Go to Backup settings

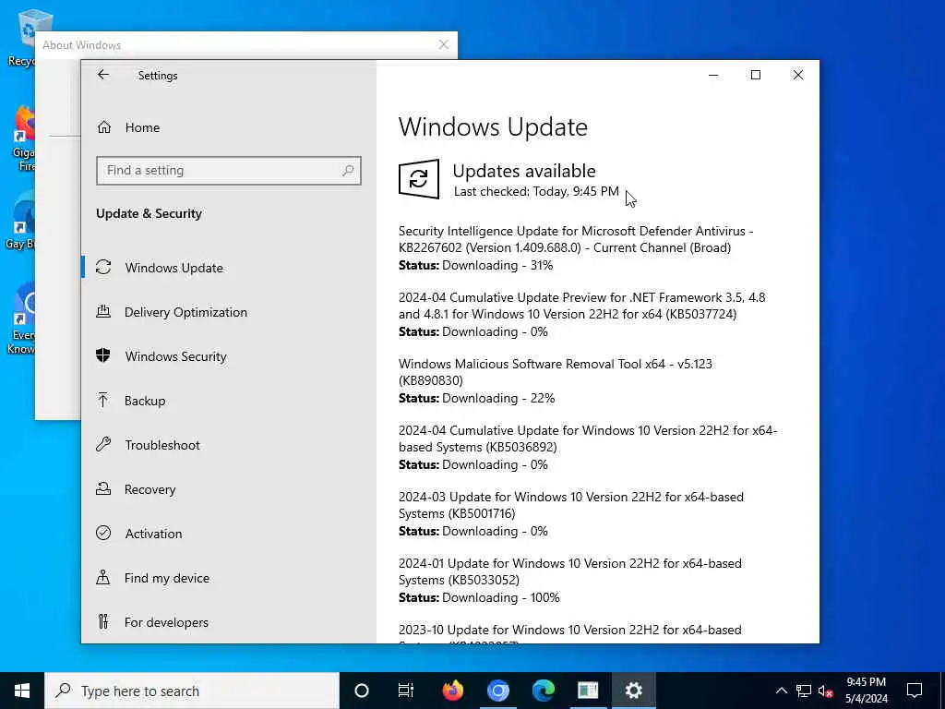click(x=145, y=401)
